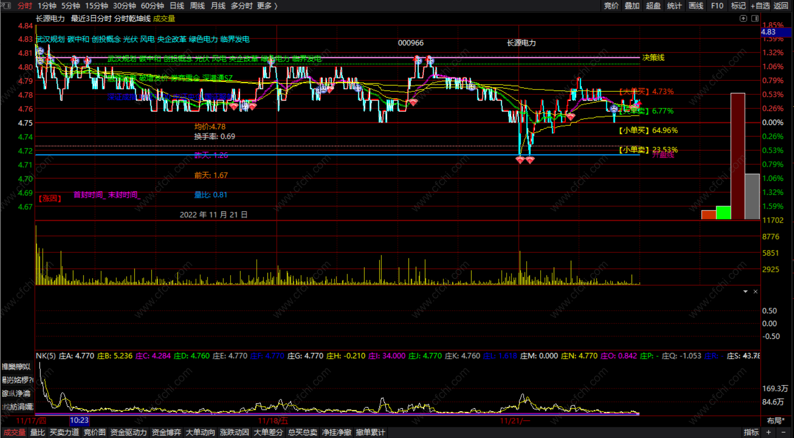
Task: Select the 撤单累计 indicator tab
Action: point(371,432)
